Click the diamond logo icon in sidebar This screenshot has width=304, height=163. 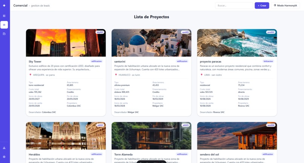click(4, 5)
